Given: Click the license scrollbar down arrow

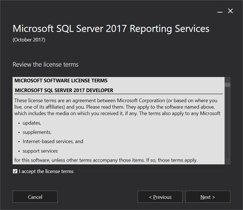Looking at the screenshot, I should (x=227, y=162).
